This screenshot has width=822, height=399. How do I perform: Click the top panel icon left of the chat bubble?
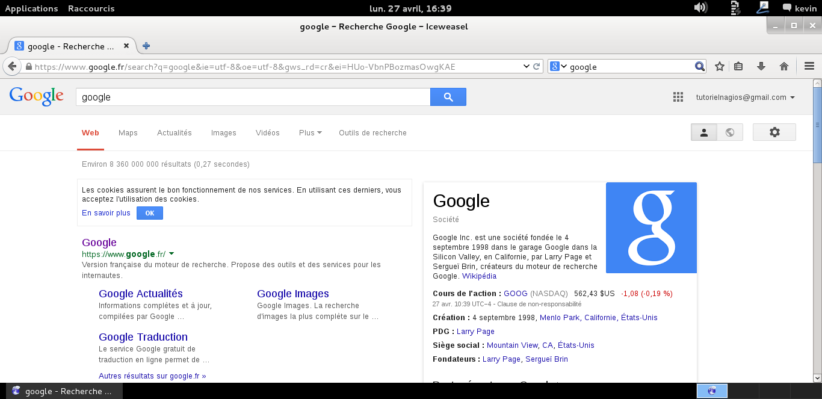(763, 8)
